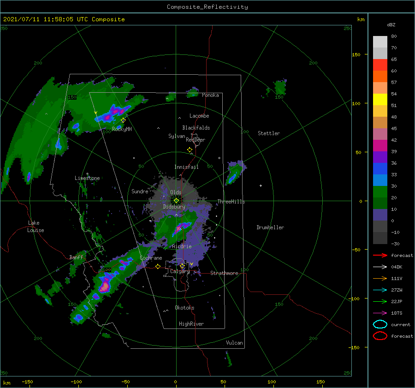The image size is (415, 388).
Task: Click the Vulcan city label
Action: coord(235,343)
